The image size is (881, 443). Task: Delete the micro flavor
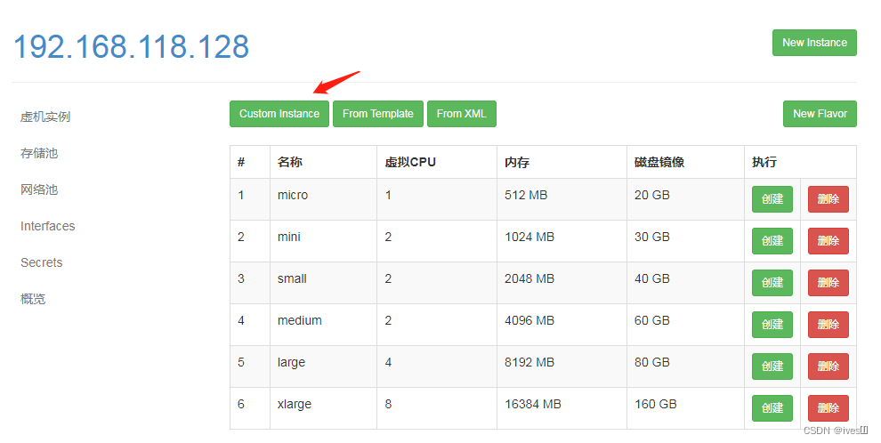[x=828, y=199]
